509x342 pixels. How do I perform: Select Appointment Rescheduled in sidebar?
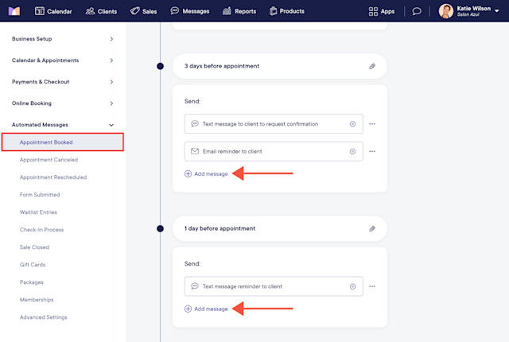tap(53, 177)
